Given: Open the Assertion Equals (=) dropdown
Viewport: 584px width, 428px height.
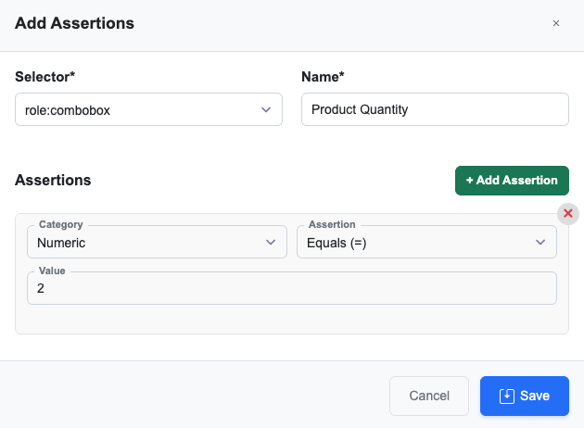Looking at the screenshot, I should (426, 243).
